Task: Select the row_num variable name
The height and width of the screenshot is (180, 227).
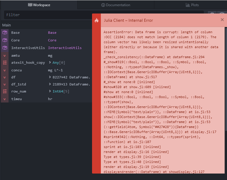Action: point(19,91)
